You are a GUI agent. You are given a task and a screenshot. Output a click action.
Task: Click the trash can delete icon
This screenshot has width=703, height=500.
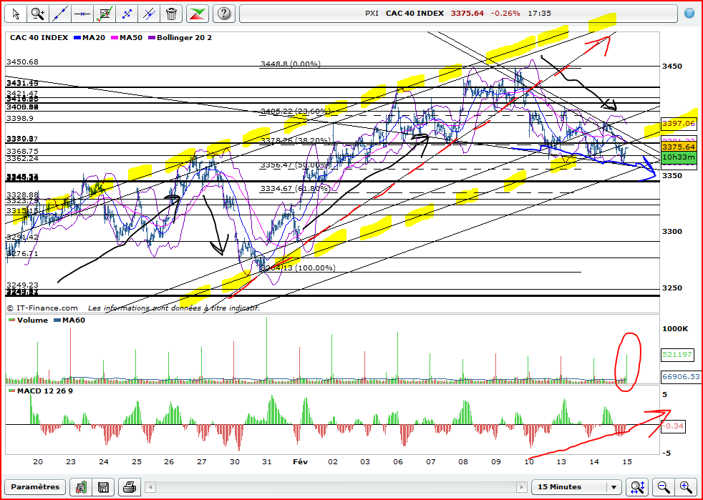(x=172, y=13)
